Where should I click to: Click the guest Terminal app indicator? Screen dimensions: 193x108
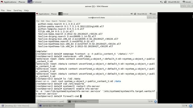(63, 14)
